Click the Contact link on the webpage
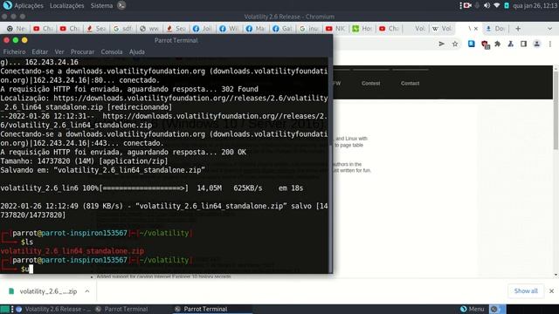 pos(410,84)
